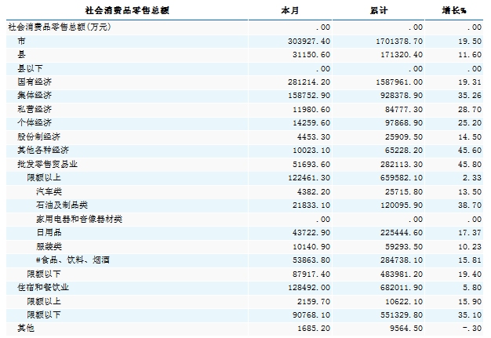
Task: Click value 11980.60 for 私营经济
Action: (311, 110)
